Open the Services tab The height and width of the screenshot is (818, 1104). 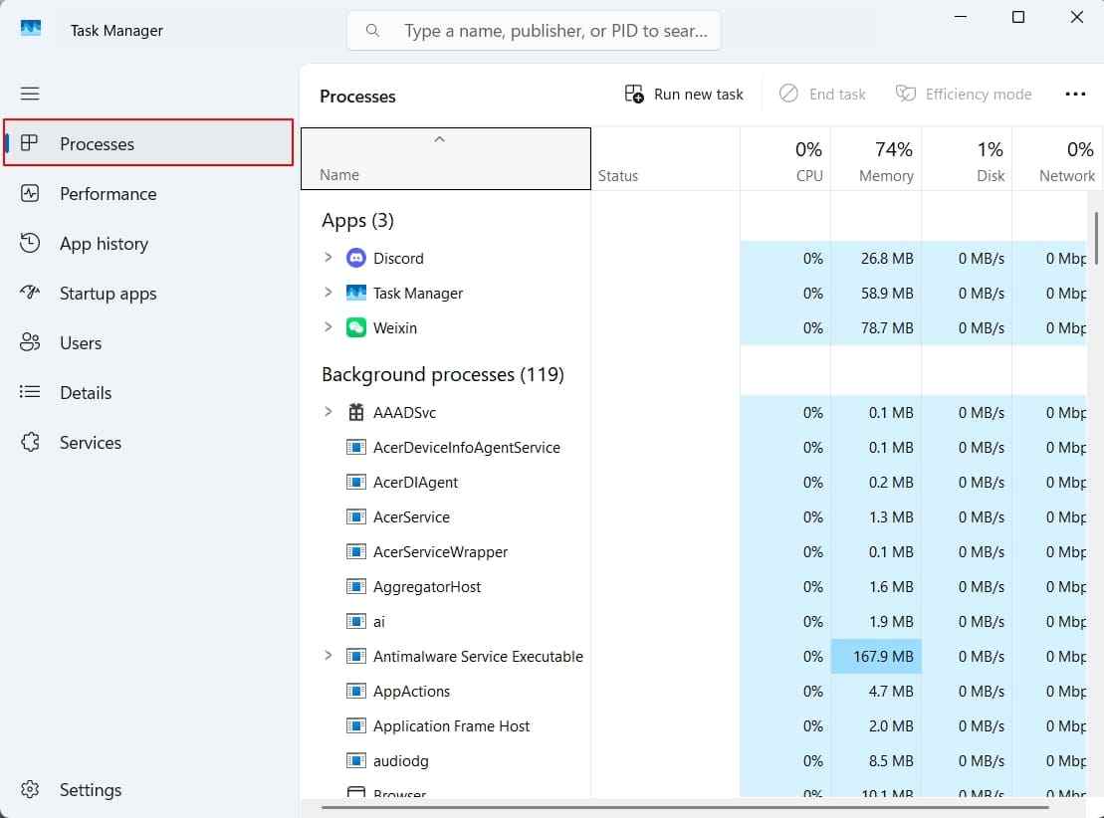click(148, 443)
